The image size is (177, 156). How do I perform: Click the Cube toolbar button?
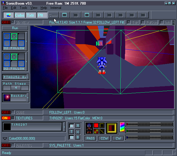[x=20, y=15]
